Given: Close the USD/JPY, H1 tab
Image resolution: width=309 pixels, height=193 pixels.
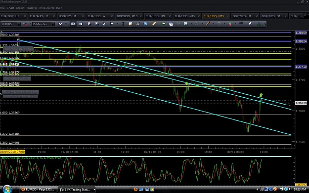Looking at the screenshot, I should 83,16.
